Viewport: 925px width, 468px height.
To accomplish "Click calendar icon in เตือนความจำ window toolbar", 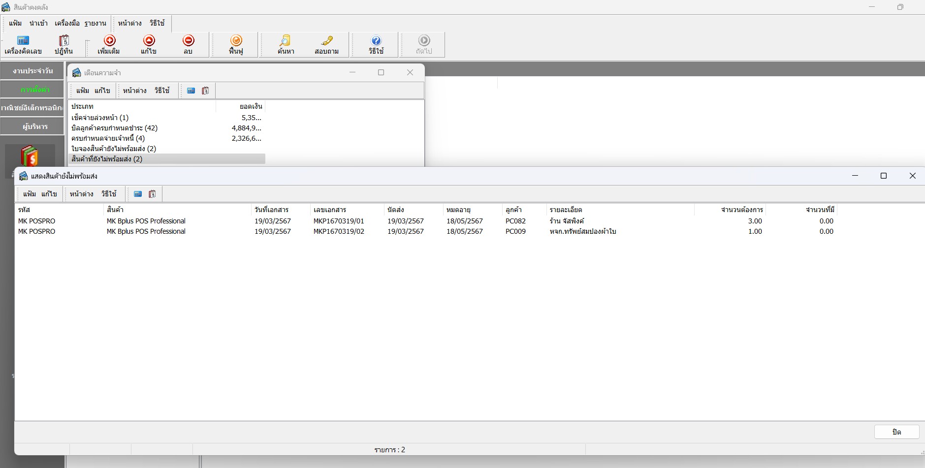I will [x=205, y=91].
